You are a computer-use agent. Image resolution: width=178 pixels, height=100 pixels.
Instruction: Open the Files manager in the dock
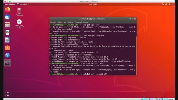pos(8,25)
